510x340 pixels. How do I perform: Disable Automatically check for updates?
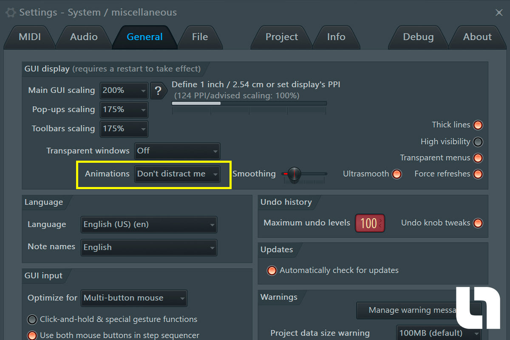point(272,271)
